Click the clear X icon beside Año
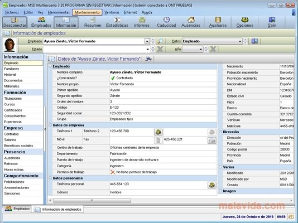Viewport: 298px width, 223px height. (213, 50)
